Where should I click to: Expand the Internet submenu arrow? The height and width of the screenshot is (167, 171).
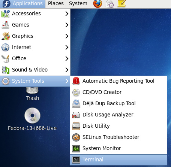pyautogui.click(x=67, y=47)
